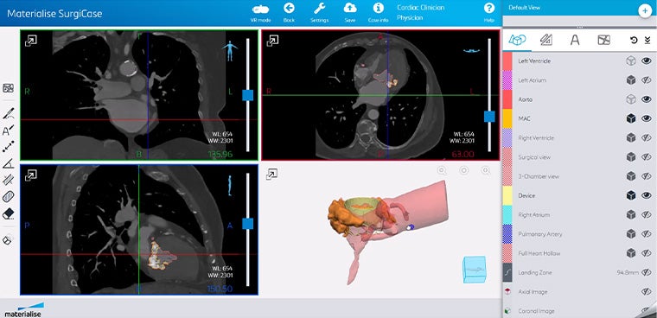The height and width of the screenshot is (318, 657).
Task: Click the MAC orange color swatch
Action: point(507,118)
